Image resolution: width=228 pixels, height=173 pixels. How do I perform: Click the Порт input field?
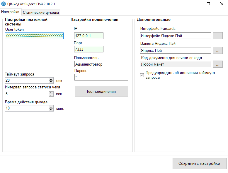[x=89, y=49]
